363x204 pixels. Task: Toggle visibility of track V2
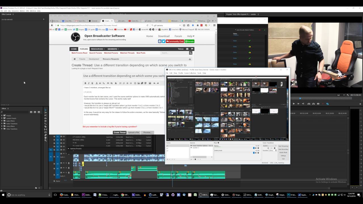pos(64,146)
